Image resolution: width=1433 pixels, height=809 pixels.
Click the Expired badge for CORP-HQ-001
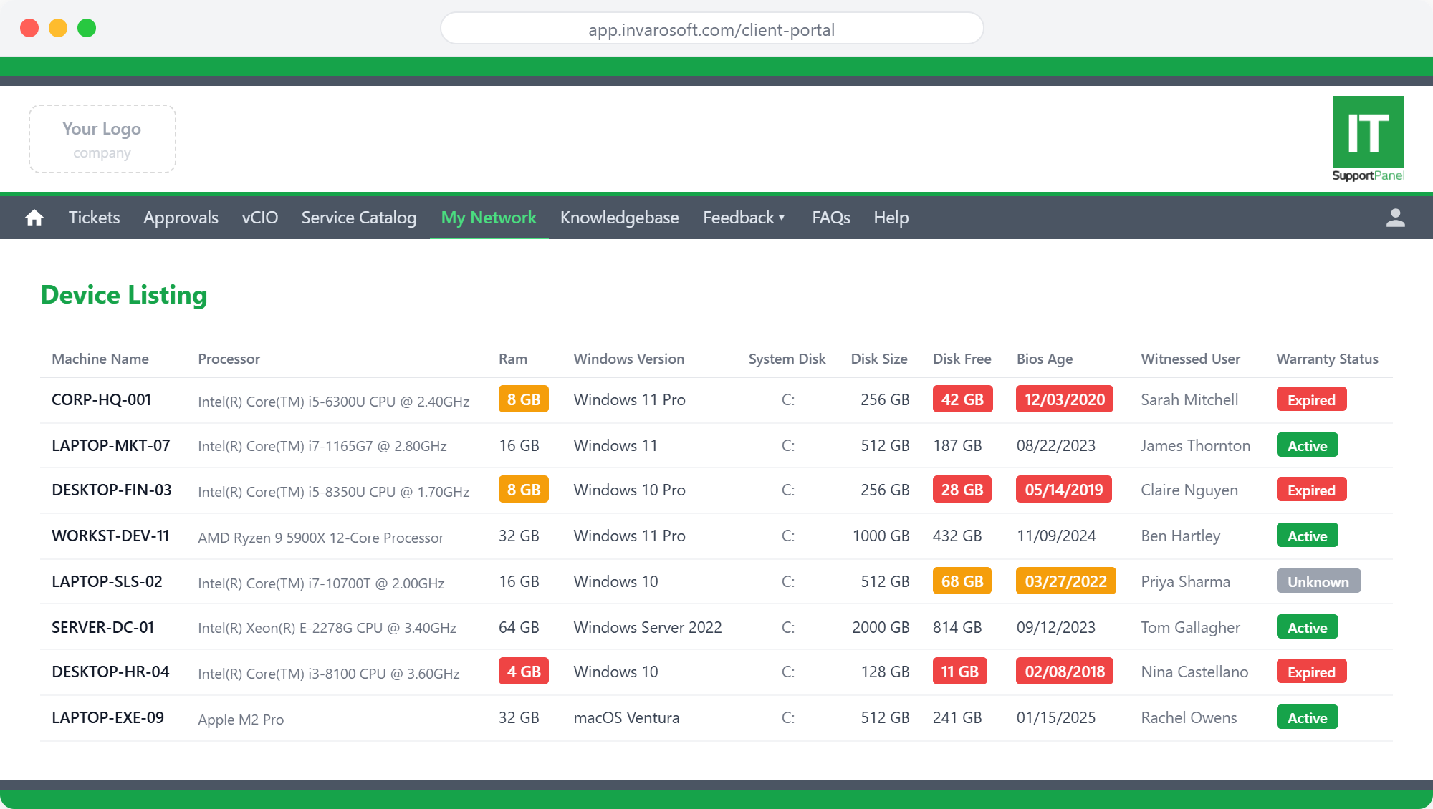click(1311, 399)
